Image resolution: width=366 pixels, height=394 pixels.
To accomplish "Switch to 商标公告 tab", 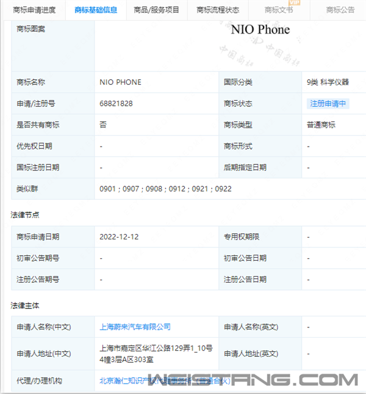I will (x=340, y=10).
